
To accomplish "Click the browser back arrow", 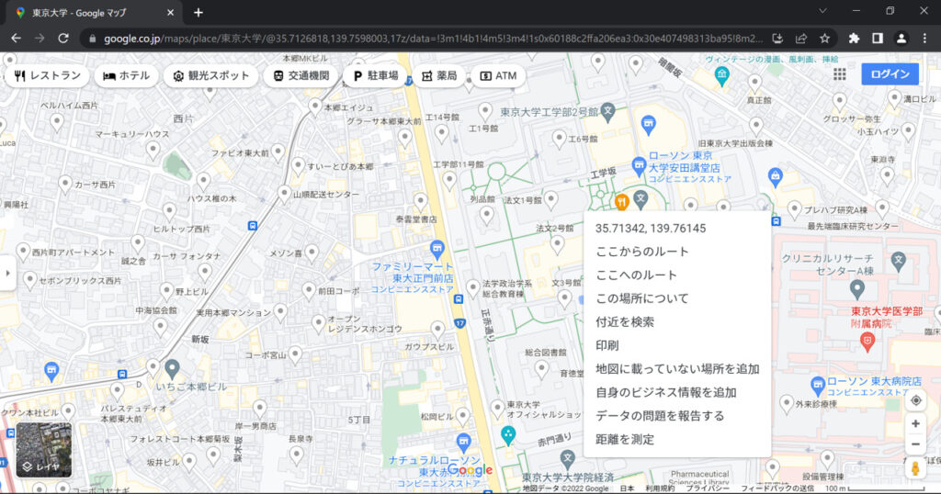I will coord(17,39).
